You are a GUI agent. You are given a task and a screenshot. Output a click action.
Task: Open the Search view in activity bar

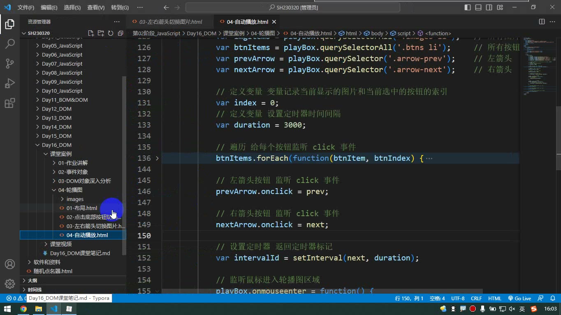[x=10, y=44]
